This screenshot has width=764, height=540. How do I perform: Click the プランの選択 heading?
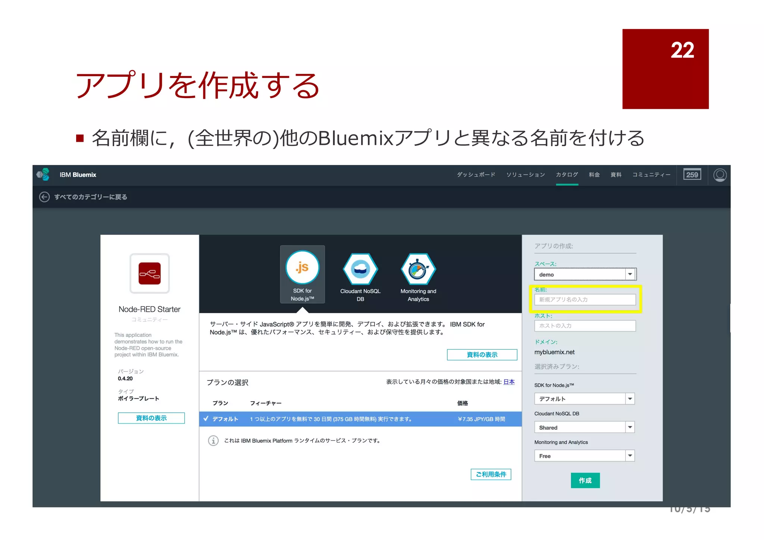228,382
